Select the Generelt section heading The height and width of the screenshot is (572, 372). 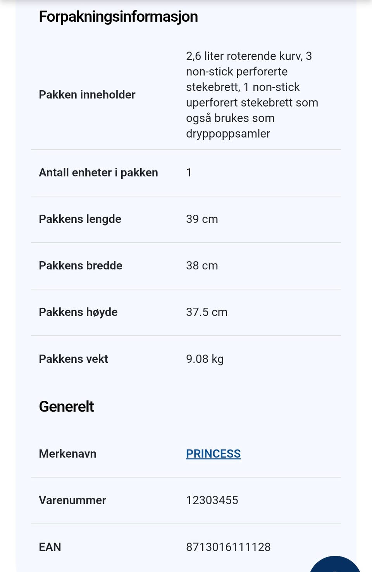click(66, 407)
